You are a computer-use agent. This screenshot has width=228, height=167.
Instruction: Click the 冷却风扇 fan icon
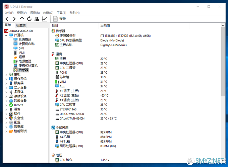click(53, 128)
